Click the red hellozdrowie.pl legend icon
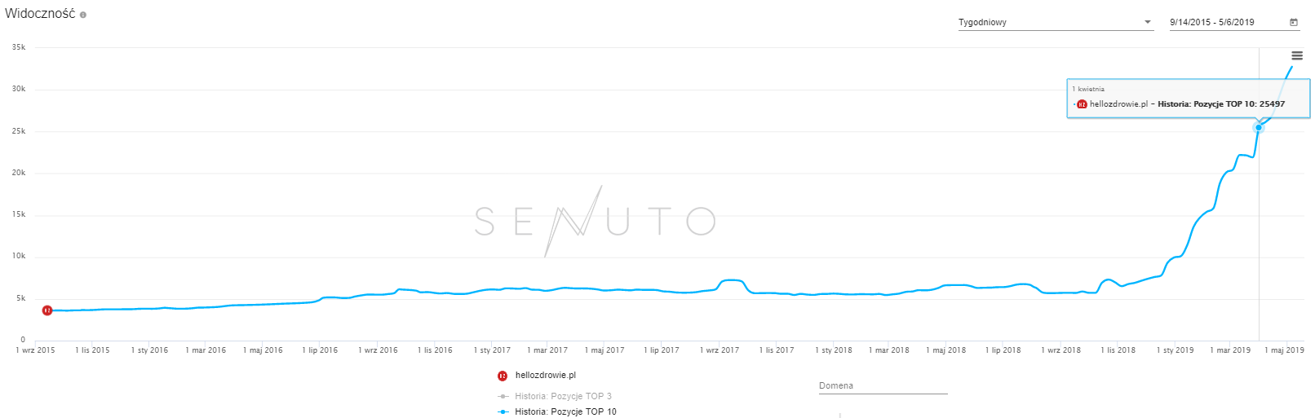Image resolution: width=1315 pixels, height=418 pixels. (x=503, y=376)
